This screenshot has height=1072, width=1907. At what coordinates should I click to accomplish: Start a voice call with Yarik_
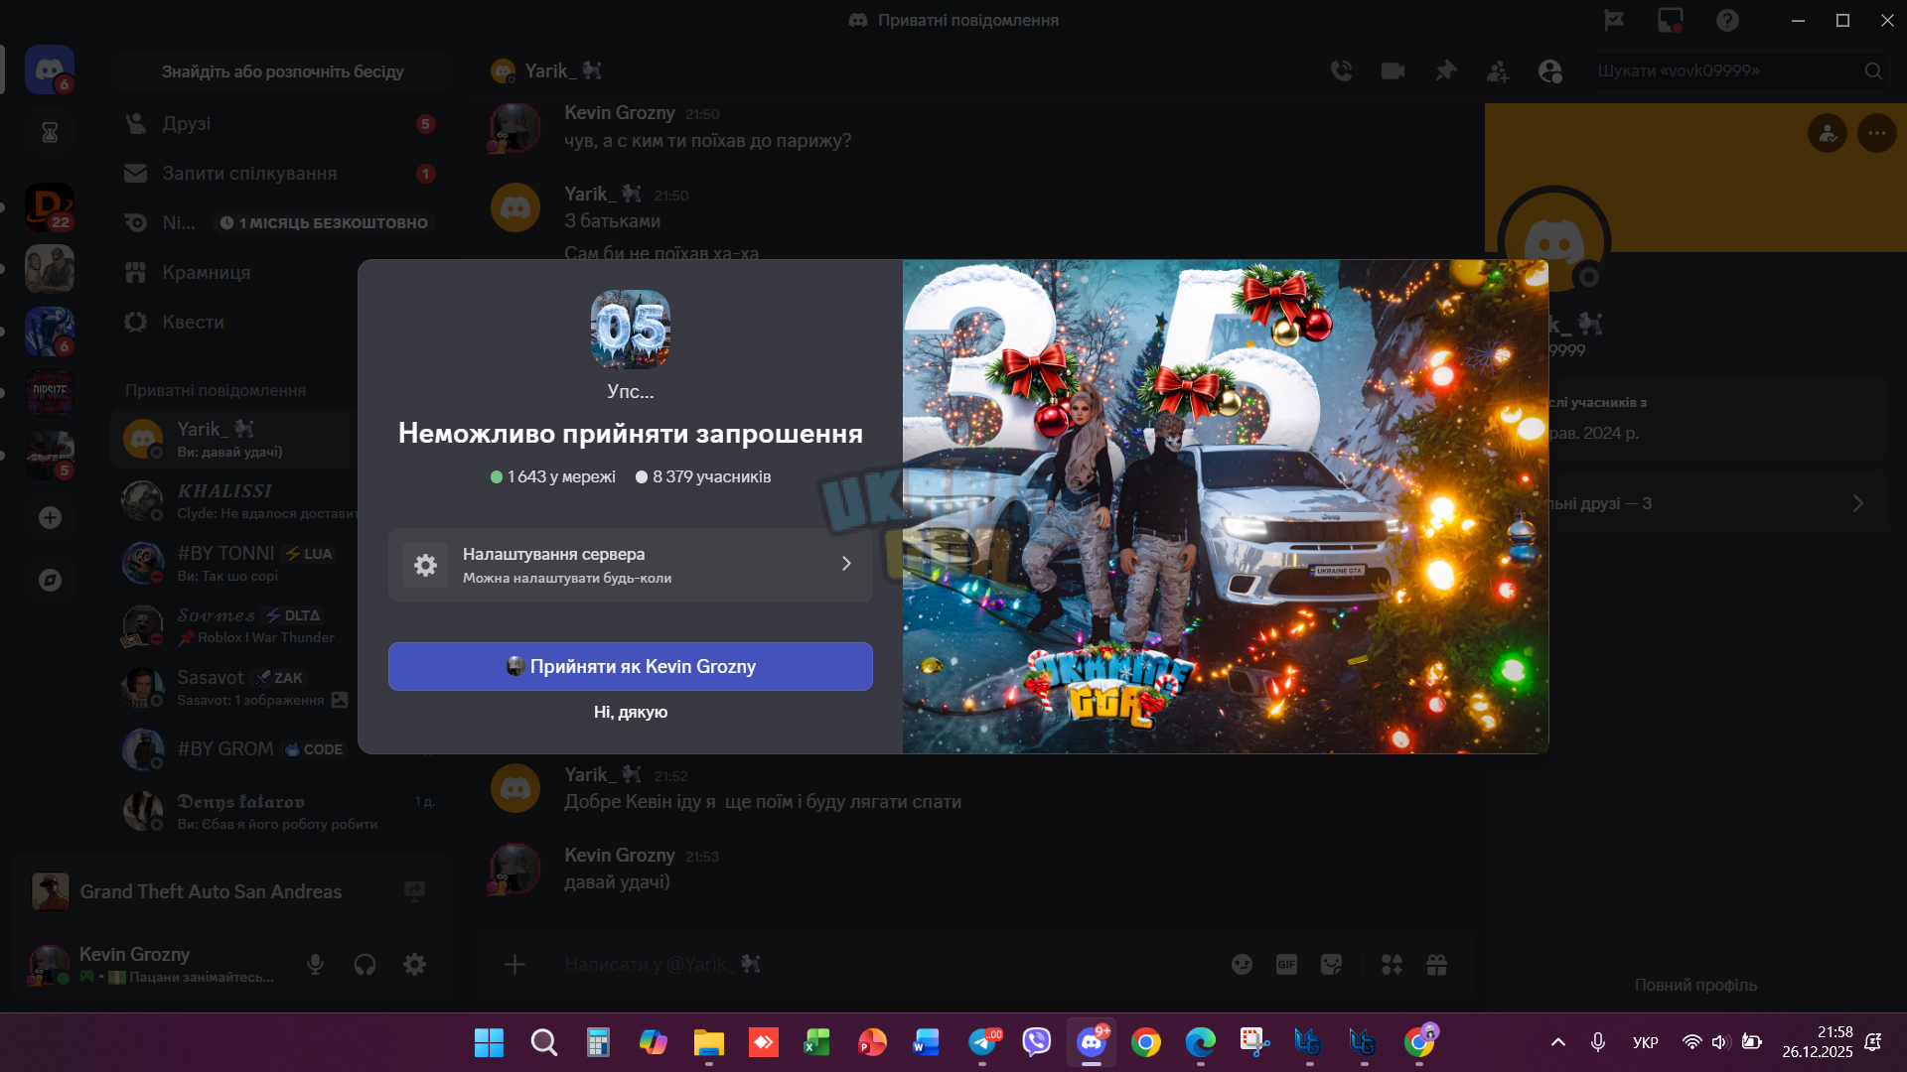click(1341, 70)
